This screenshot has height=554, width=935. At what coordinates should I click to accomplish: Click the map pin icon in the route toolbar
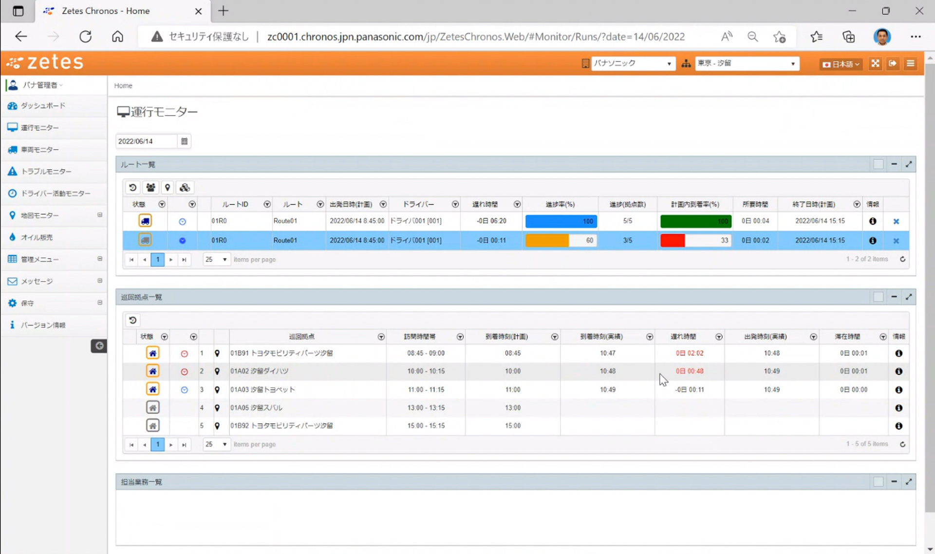168,188
